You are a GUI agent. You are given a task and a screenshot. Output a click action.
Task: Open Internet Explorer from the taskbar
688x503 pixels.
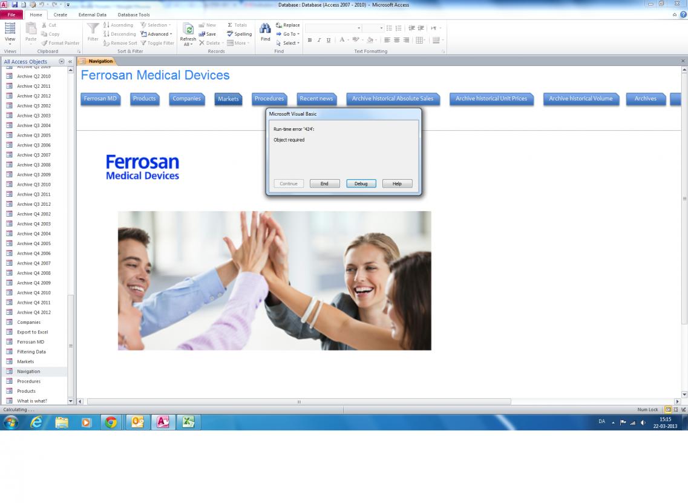pyautogui.click(x=36, y=422)
